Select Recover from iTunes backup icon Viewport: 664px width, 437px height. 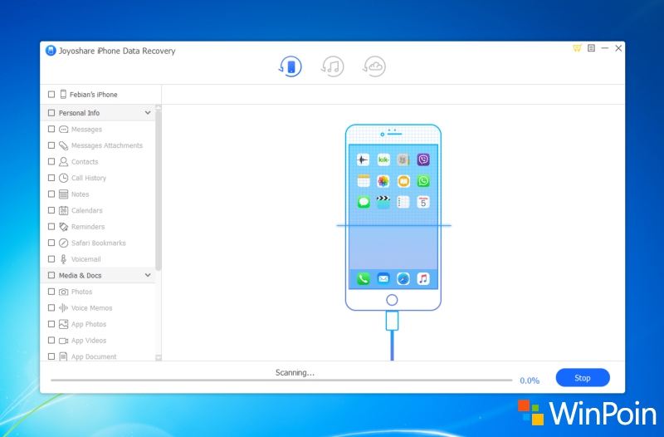333,67
